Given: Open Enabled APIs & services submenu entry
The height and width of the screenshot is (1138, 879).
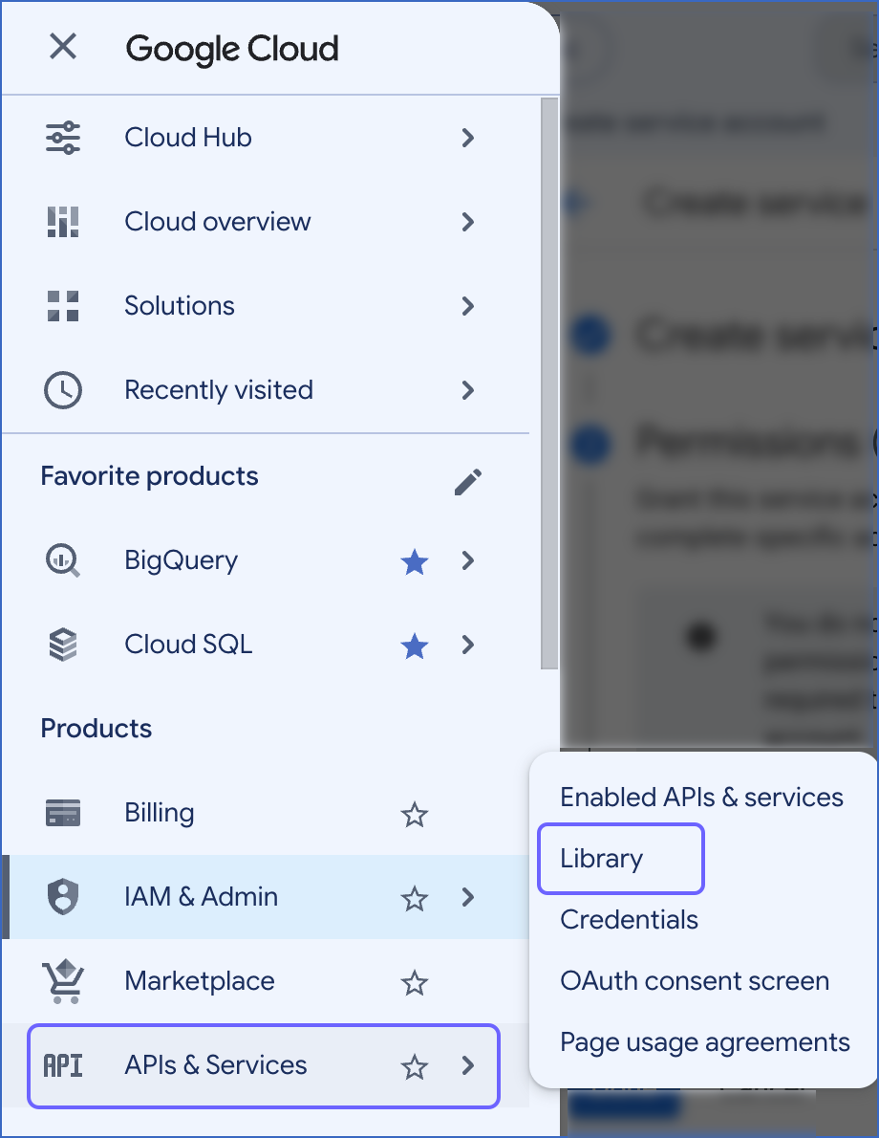Looking at the screenshot, I should (701, 797).
